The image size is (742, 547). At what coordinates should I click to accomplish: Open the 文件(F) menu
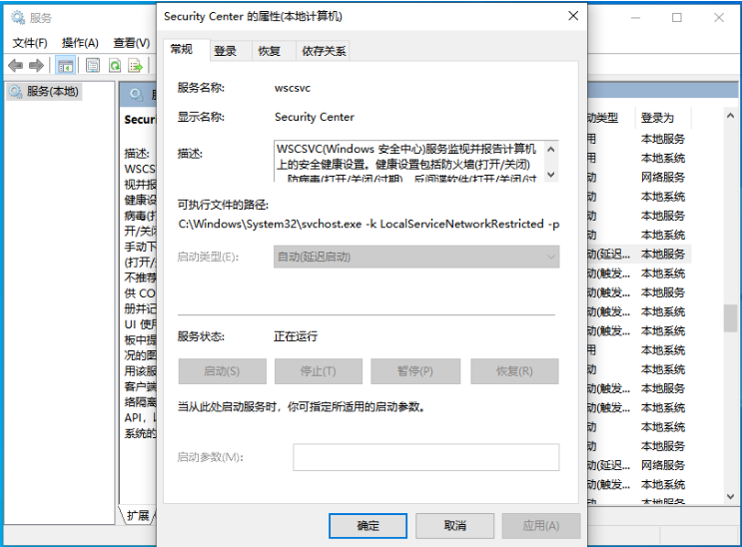30,43
